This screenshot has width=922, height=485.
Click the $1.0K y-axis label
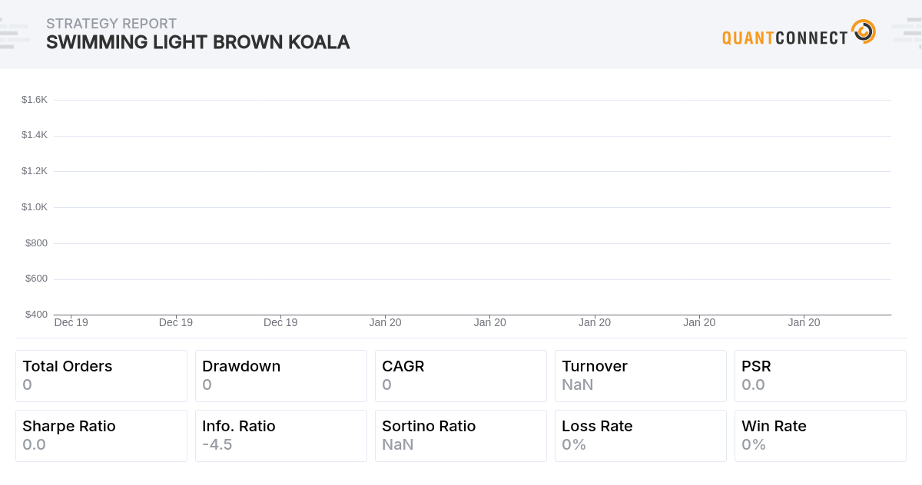point(35,207)
